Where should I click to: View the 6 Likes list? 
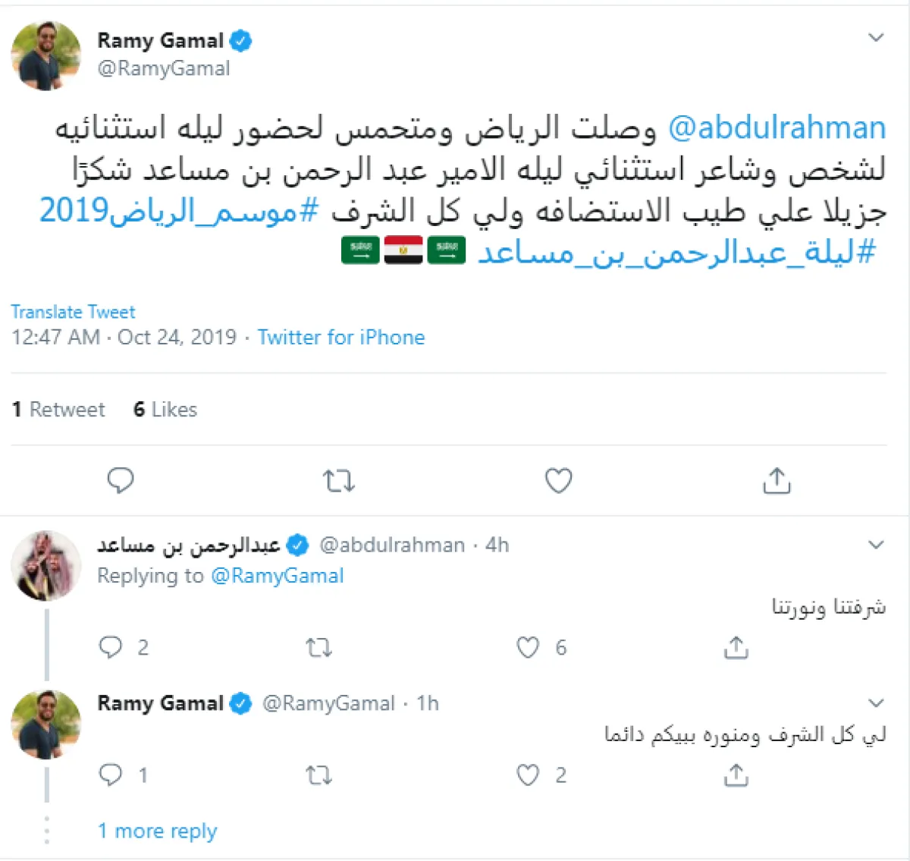(x=165, y=410)
